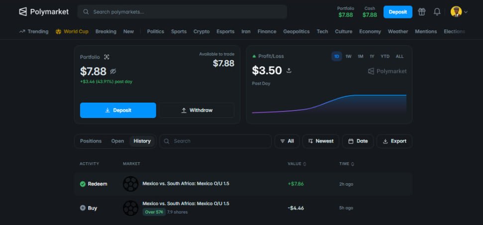Select the ALL profit/loss range
The width and height of the screenshot is (483, 225).
point(399,56)
